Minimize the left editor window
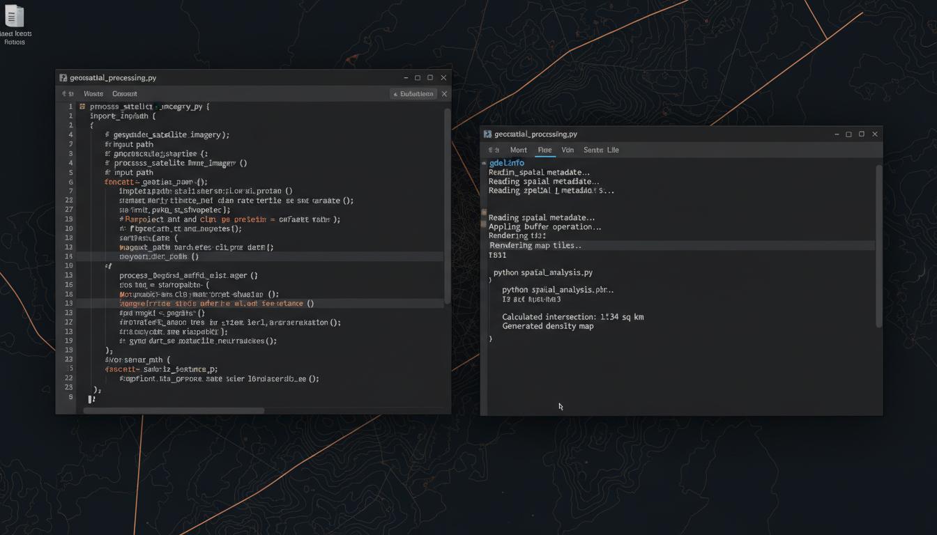Screen dimensions: 937x535 [405, 78]
